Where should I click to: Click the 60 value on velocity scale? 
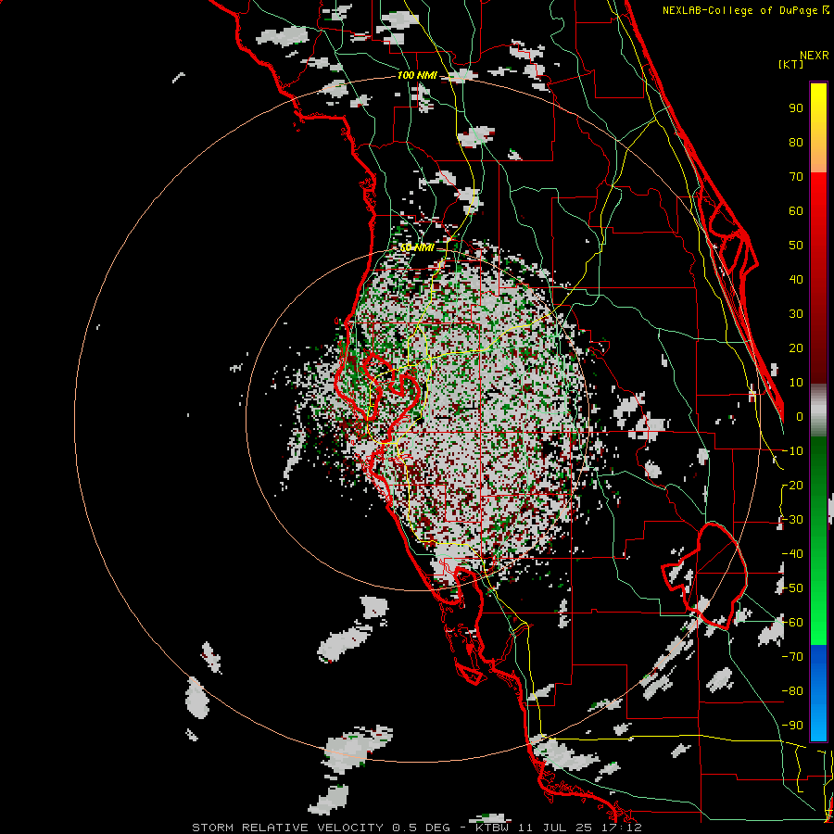click(796, 211)
